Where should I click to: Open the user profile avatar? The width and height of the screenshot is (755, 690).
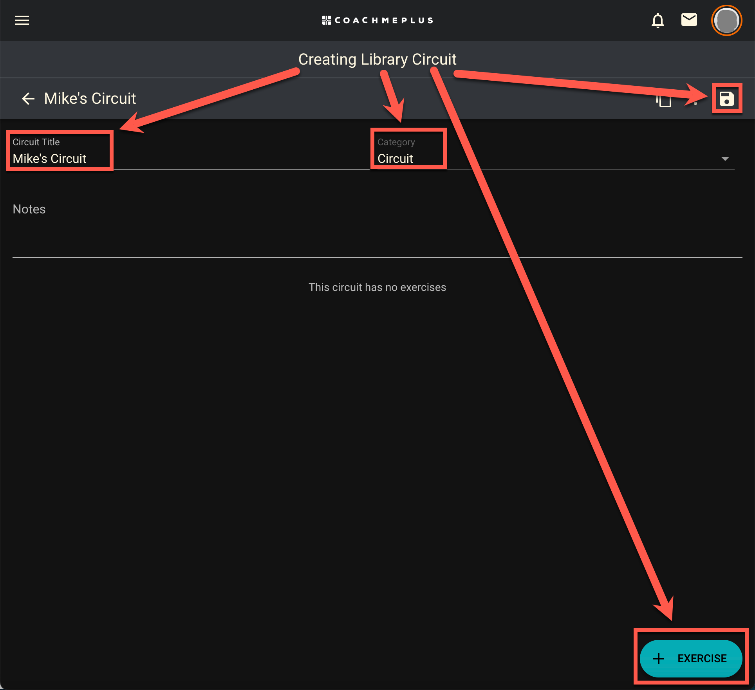tap(727, 20)
